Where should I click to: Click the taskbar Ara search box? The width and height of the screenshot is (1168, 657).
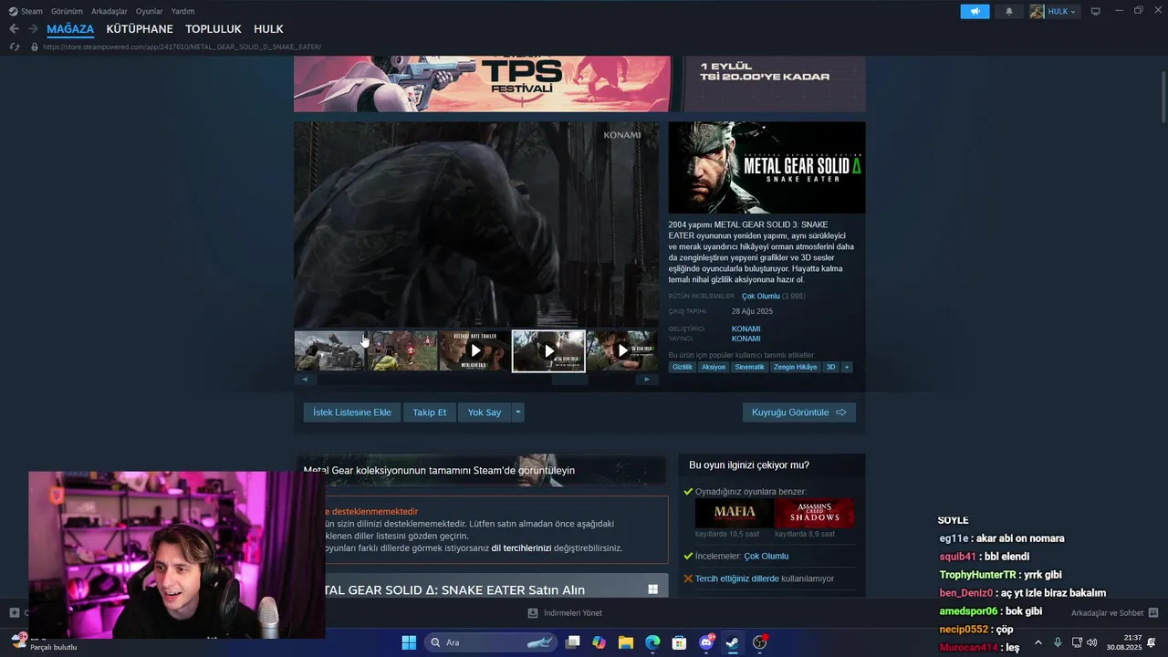(x=492, y=642)
